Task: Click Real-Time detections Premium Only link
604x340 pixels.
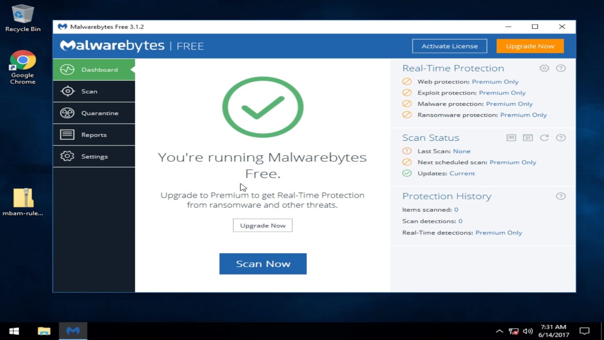Action: [x=499, y=232]
